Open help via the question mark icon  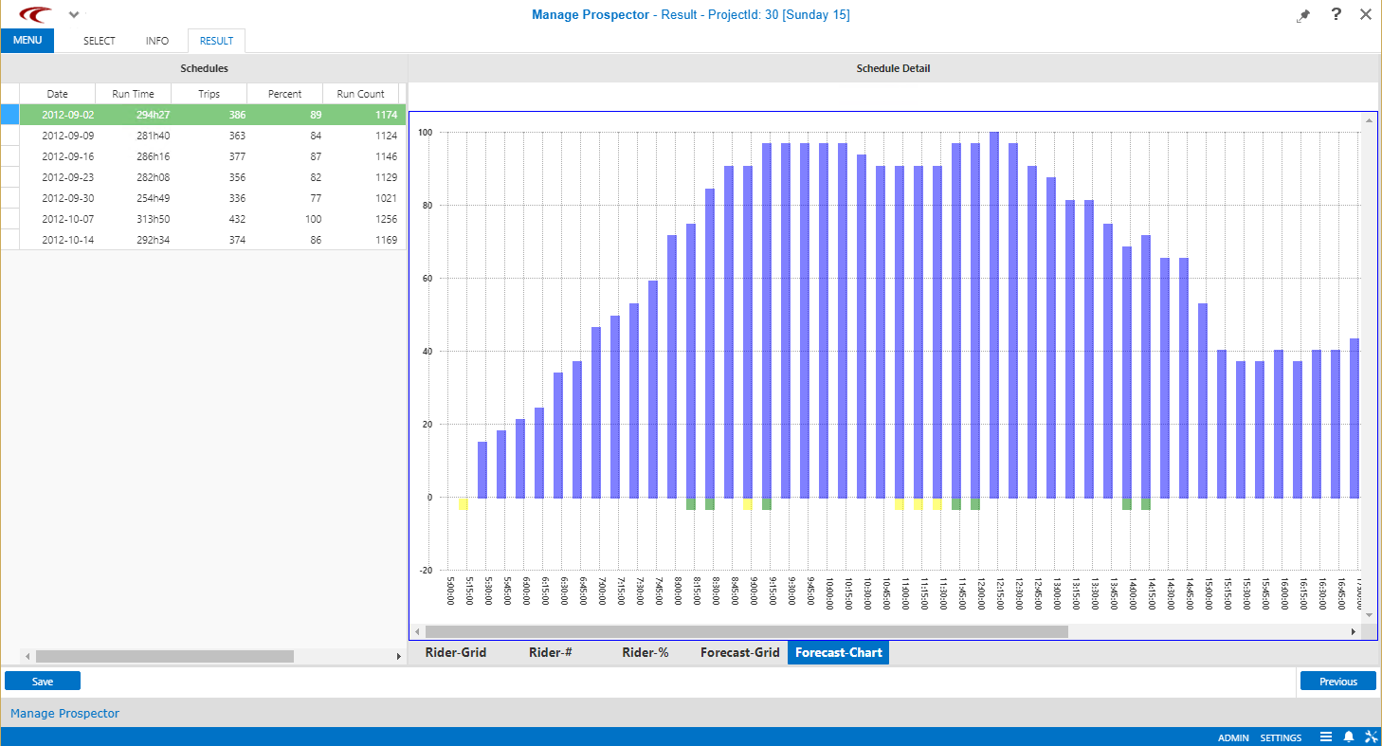coord(1335,15)
